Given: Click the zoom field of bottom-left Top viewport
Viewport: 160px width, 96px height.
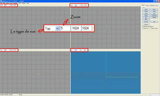Looking at the screenshot, I should pyautogui.click(x=7, y=50).
